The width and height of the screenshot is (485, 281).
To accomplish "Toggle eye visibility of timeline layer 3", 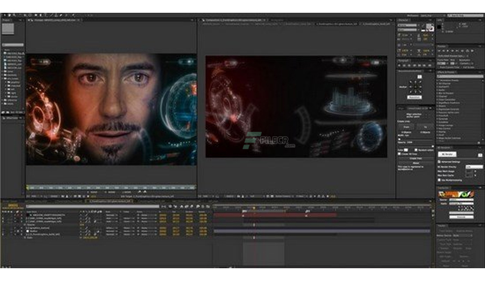I will 3,222.
